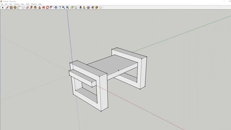Click the small horizontal bar on the left frame

[83, 78]
